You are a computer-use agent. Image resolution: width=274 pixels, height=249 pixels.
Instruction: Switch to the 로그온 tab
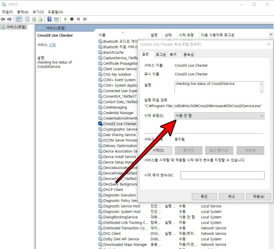161,54
